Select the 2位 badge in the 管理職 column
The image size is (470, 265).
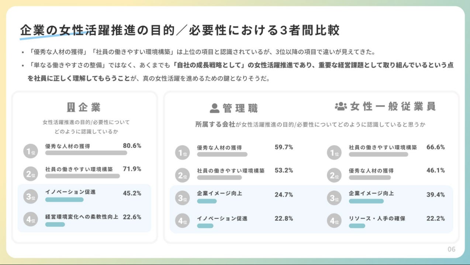tap(182, 176)
